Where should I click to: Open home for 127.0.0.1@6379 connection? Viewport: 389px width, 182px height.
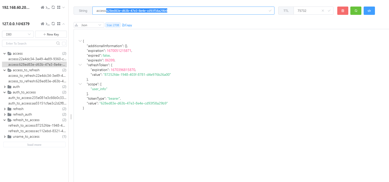[42, 24]
